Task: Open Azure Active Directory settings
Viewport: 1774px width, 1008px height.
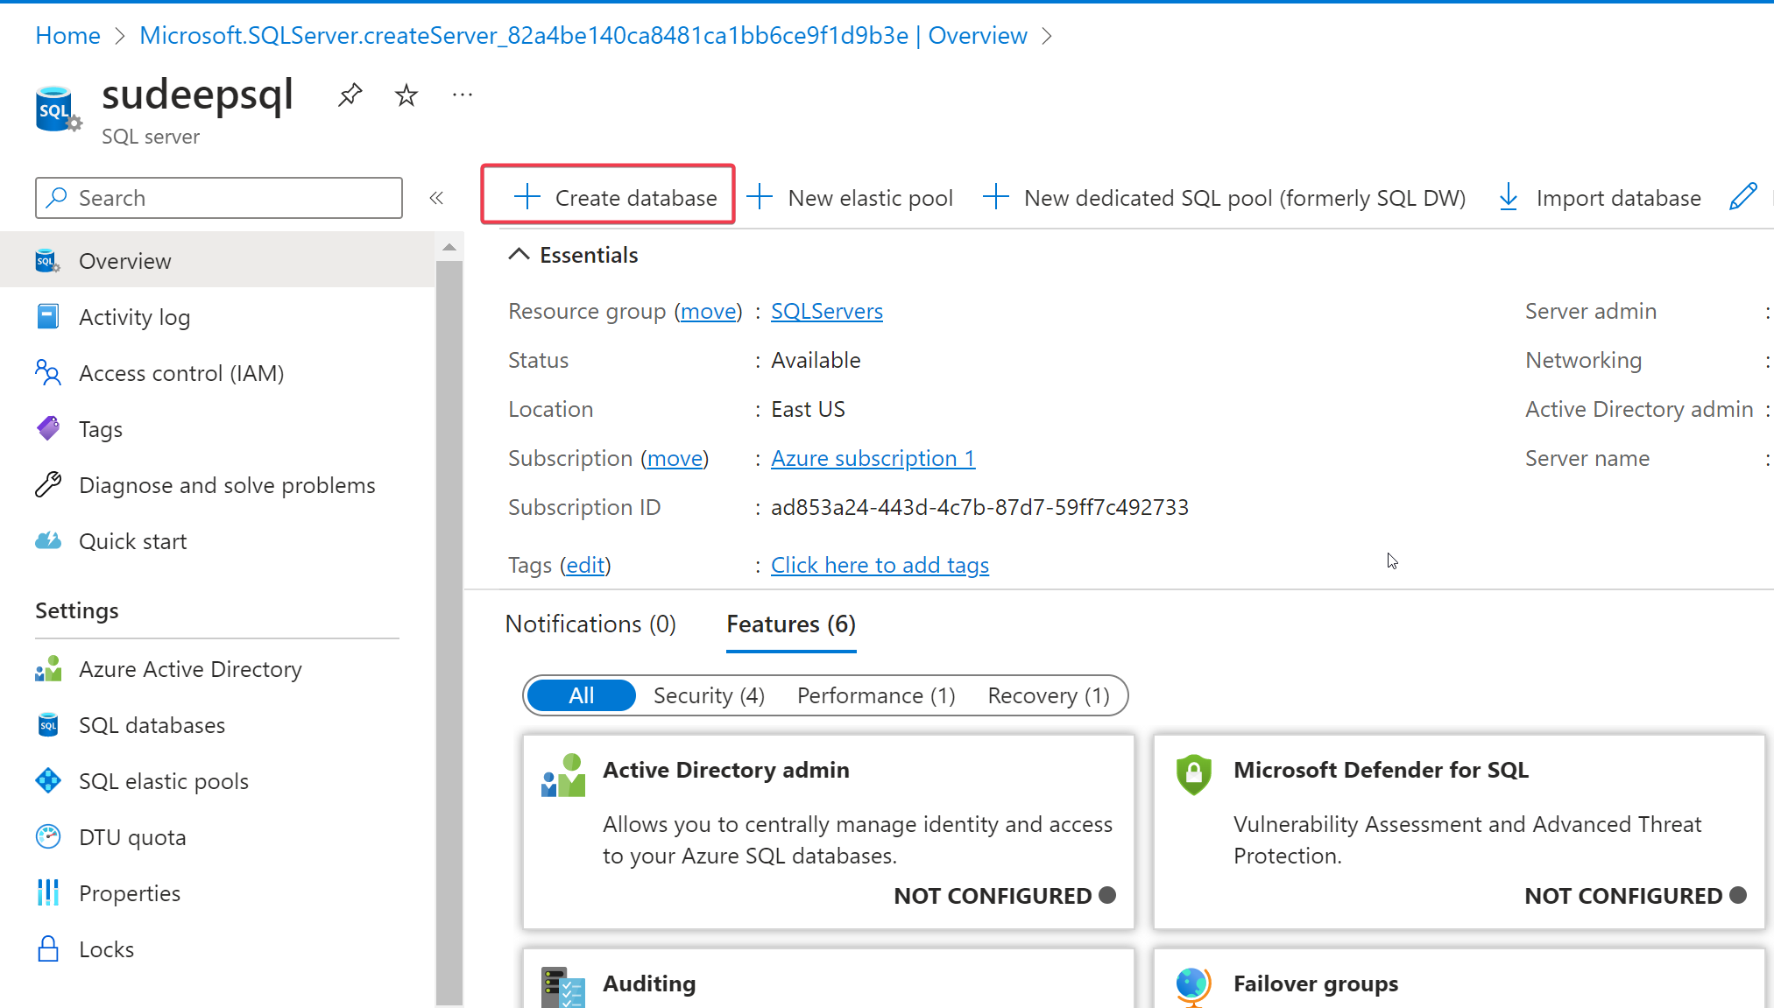Action: 190,668
